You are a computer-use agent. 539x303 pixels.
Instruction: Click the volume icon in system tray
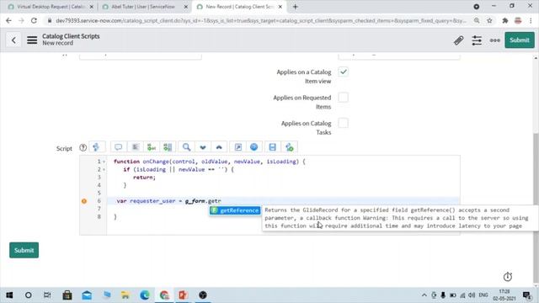click(x=472, y=295)
